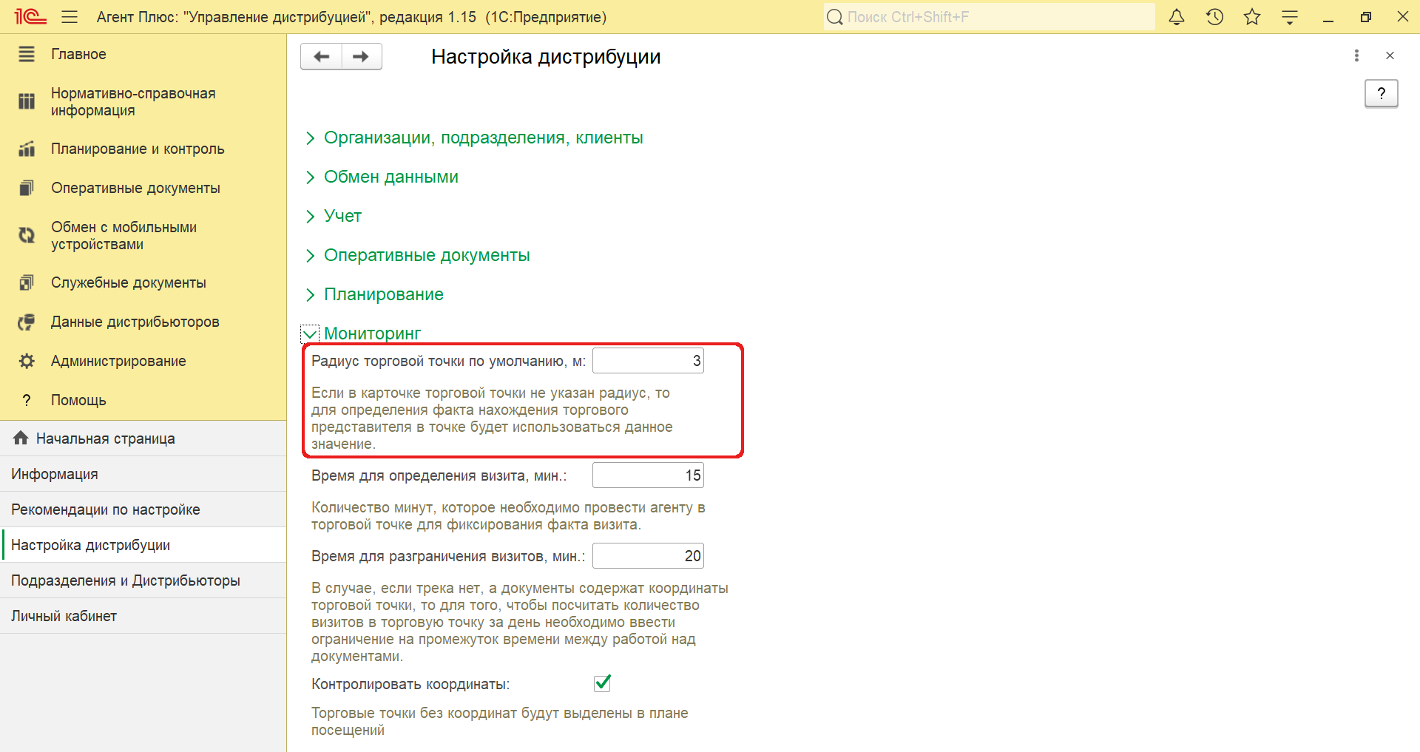Click the Оперативные документы icon

pos(27,189)
